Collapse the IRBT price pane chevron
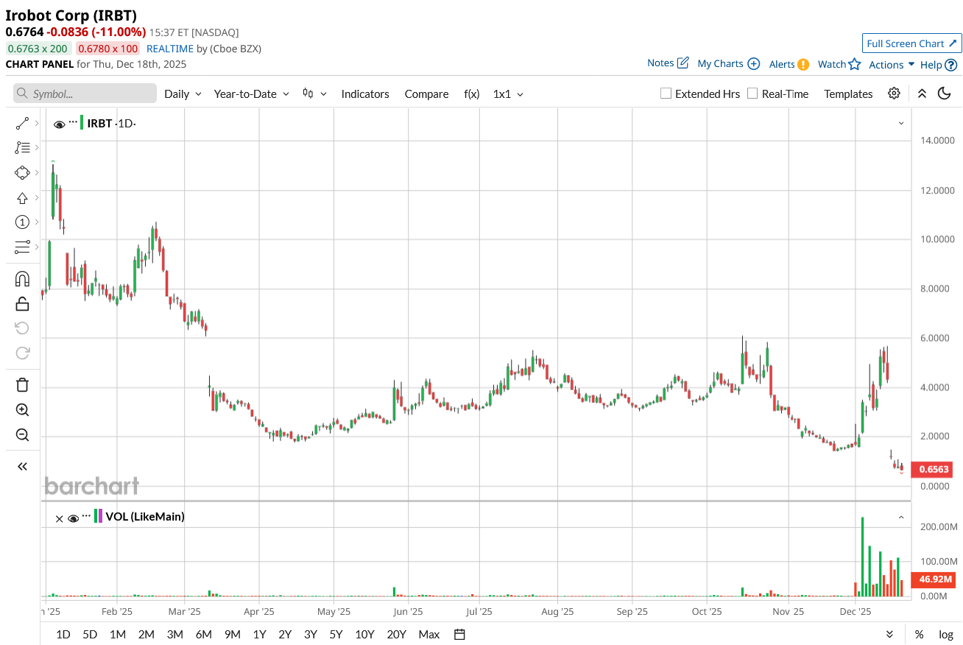The width and height of the screenshot is (963, 645). coord(901,124)
